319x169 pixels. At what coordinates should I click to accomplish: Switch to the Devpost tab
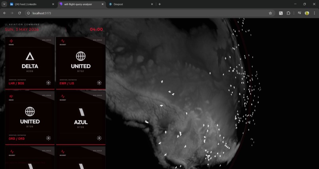tap(131, 4)
